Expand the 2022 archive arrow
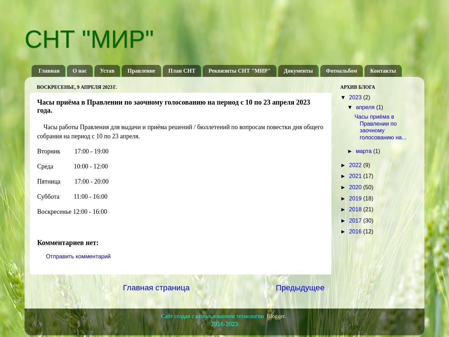The height and width of the screenshot is (337, 449). tap(344, 165)
